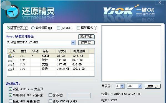Select the 备份分区 radio button

coord(33,28)
